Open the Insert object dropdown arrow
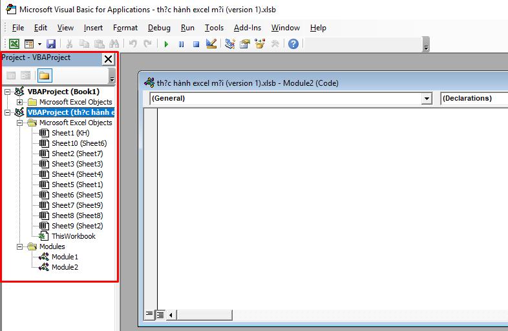Image resolution: width=508 pixels, height=331 pixels. (x=39, y=44)
